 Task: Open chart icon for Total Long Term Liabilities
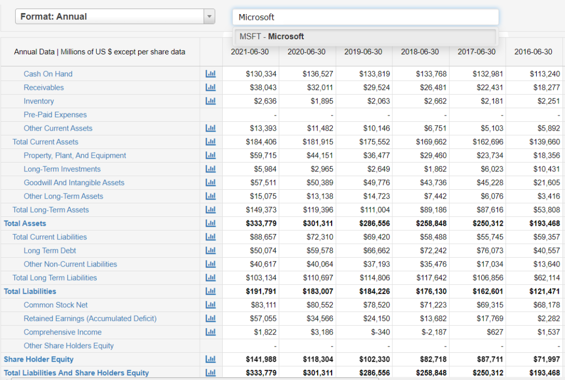[210, 278]
